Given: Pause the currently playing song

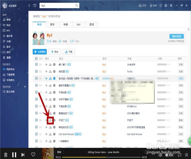Looking at the screenshot, I should tap(14, 155).
